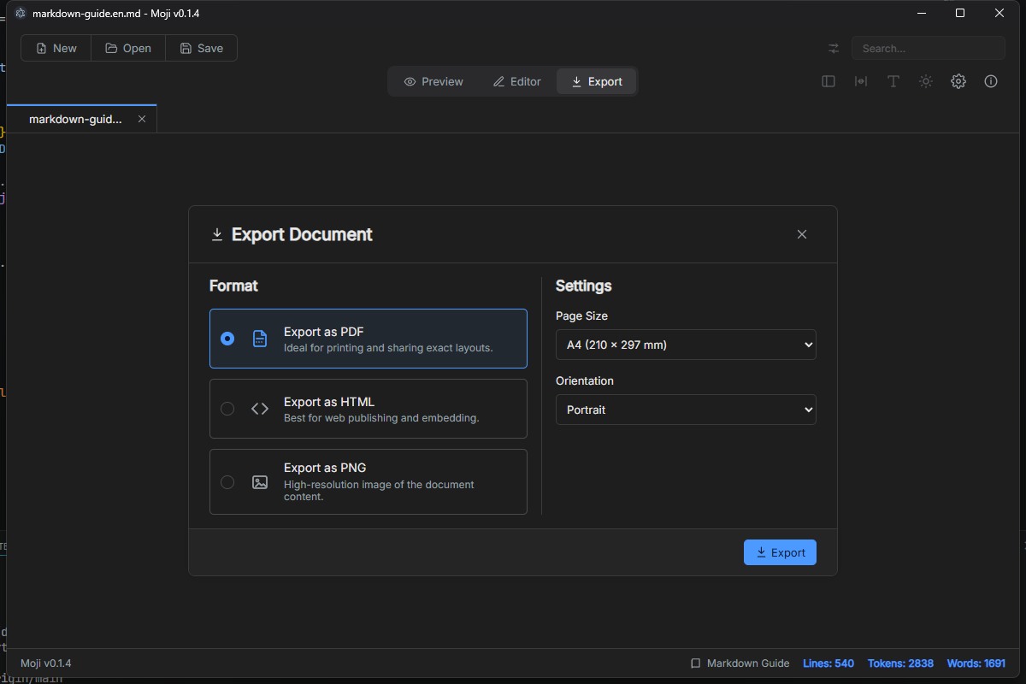Image resolution: width=1026 pixels, height=684 pixels.
Task: Toggle the sidebar panel icon
Action: (828, 81)
